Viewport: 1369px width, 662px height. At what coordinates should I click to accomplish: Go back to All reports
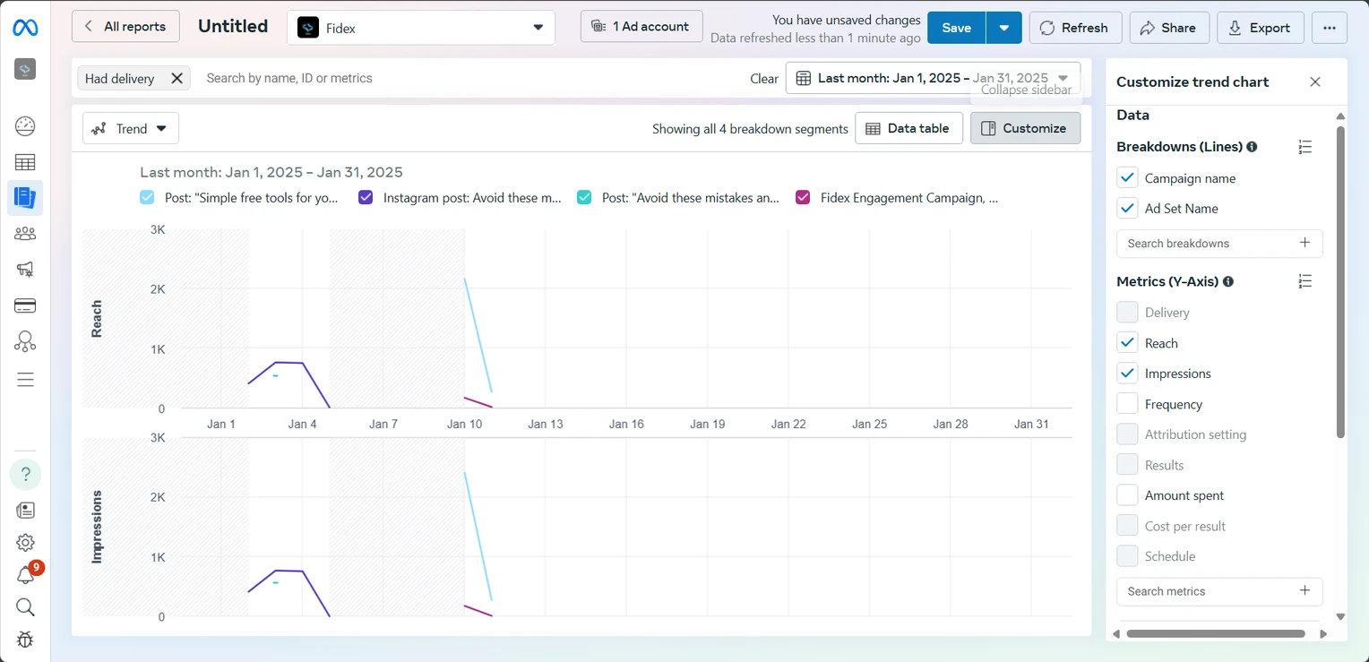(x=125, y=27)
